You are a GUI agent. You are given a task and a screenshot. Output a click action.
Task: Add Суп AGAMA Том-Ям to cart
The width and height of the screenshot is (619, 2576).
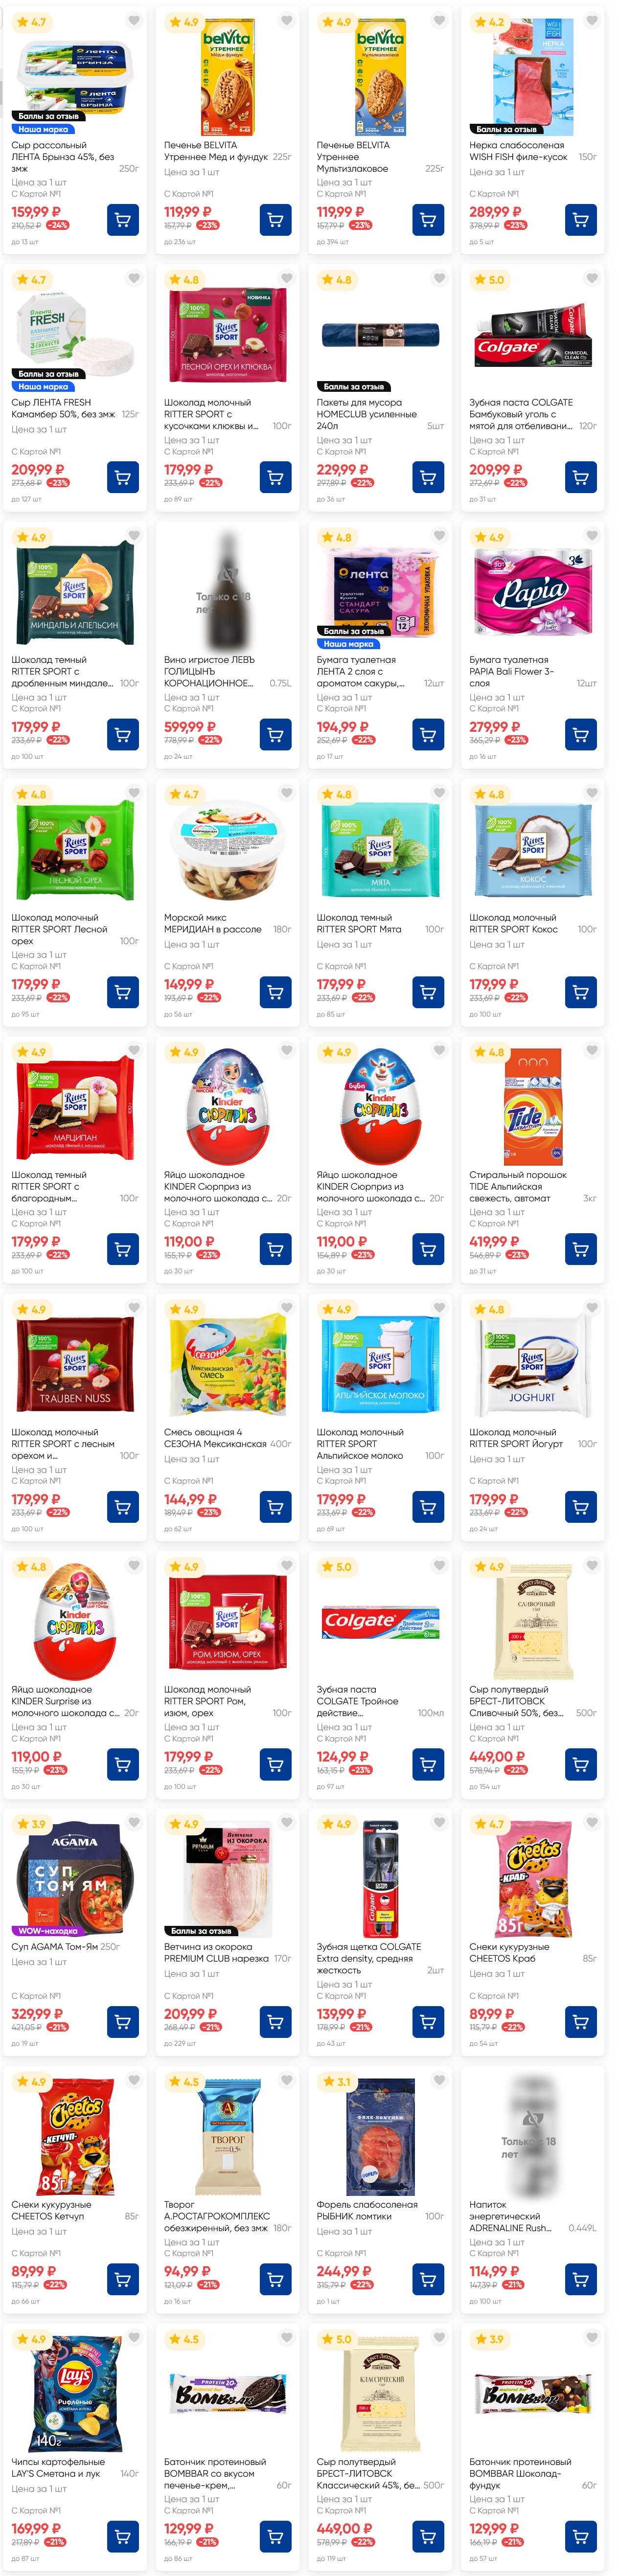pos(123,2022)
